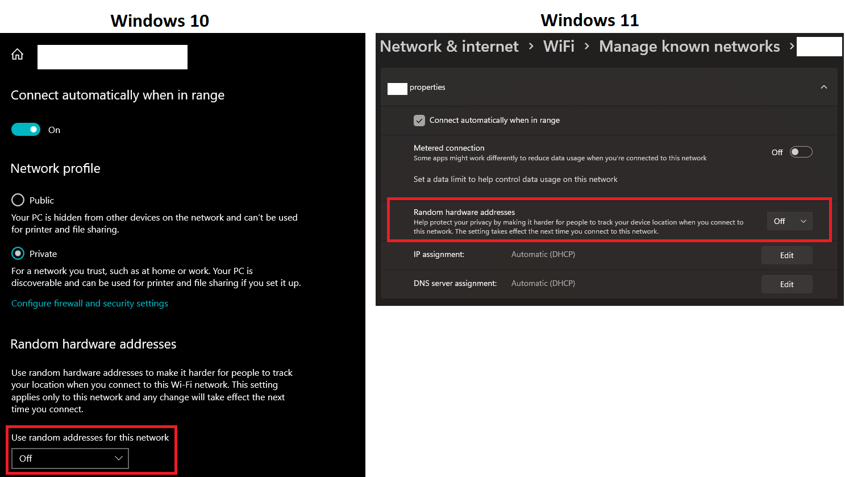Click Edit next to DNS server assignment

tap(786, 284)
